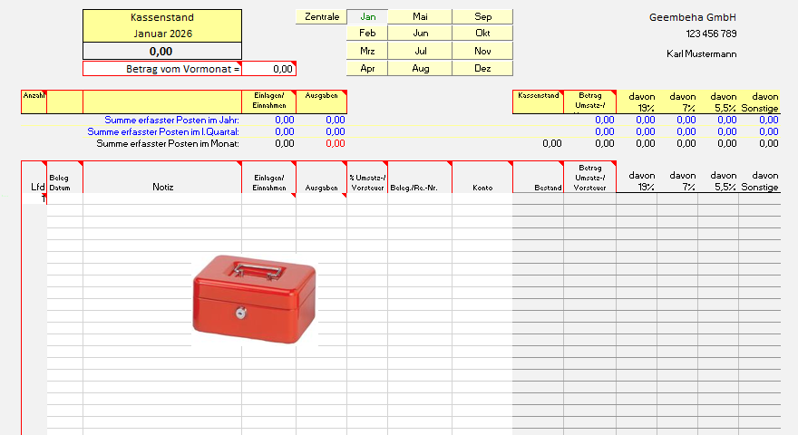Screen dimensions: 798x435
Task: Navigate to the Aug month sheet
Action: [x=420, y=68]
